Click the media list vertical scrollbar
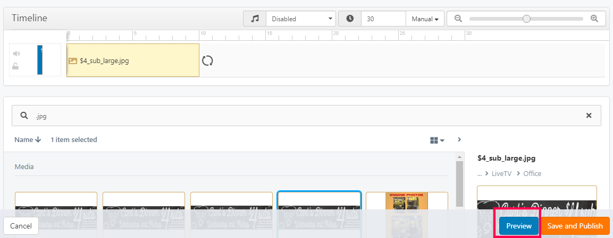613x238 pixels. (x=459, y=184)
